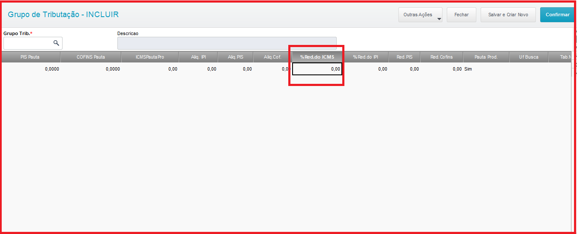Click the PIS Pauta cell value 0,0000

point(52,69)
